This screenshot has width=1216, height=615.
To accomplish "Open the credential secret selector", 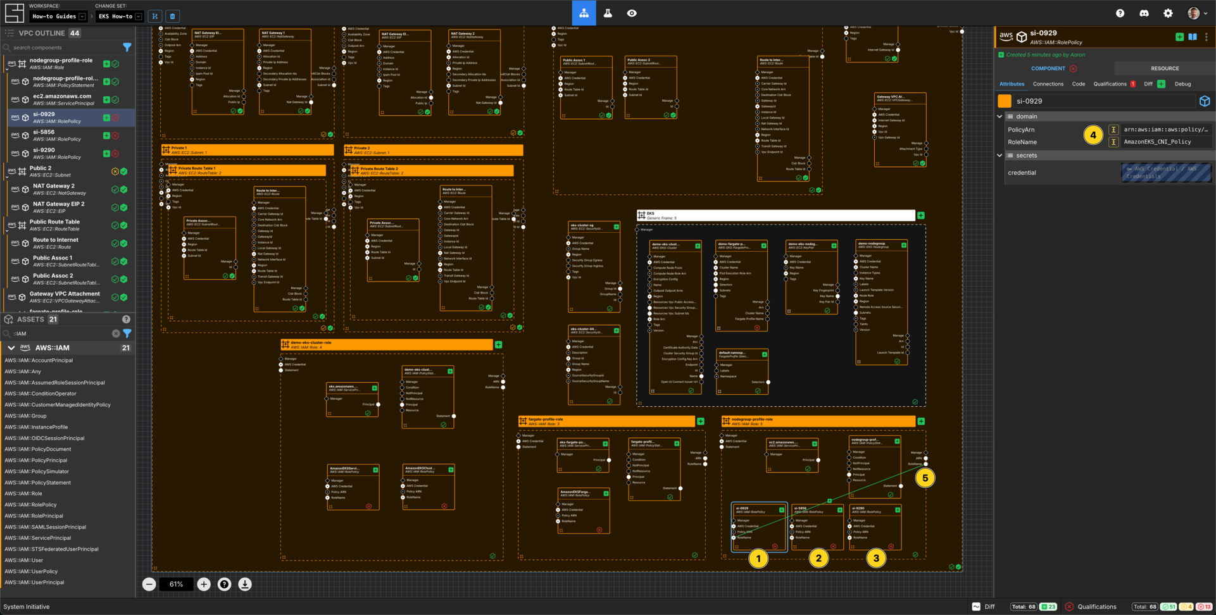I will point(1166,173).
